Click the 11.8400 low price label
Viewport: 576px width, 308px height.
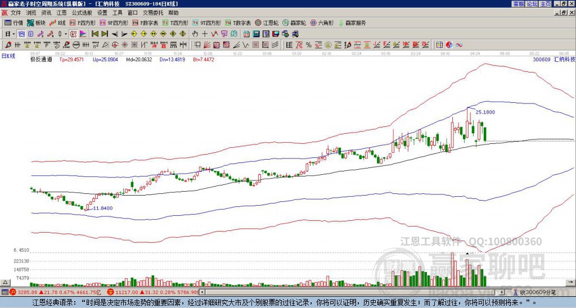102,208
